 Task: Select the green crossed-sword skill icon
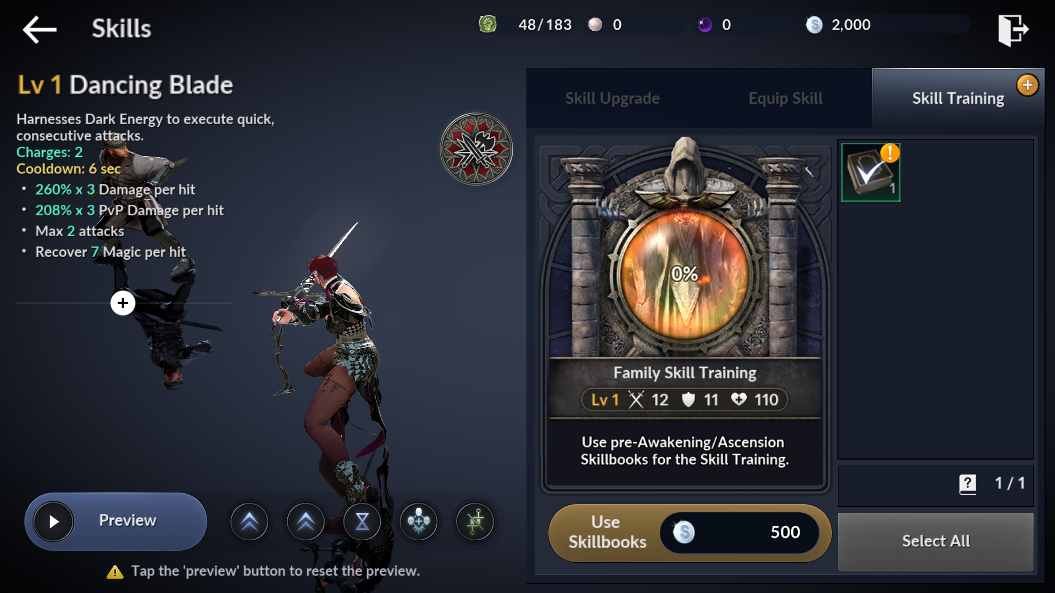pos(475,521)
